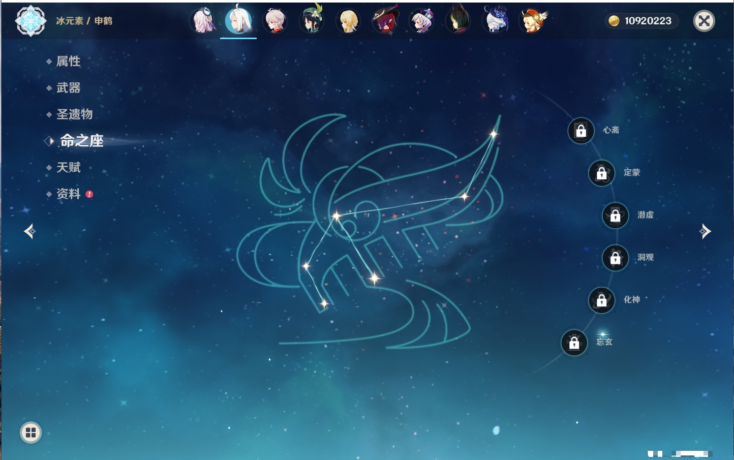Open the 天赋 talents tab
This screenshot has width=734, height=460.
68,167
